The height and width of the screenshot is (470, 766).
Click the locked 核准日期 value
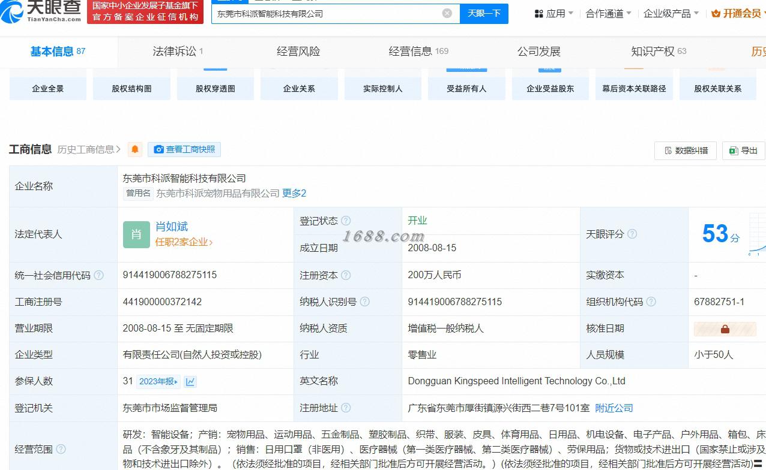click(725, 329)
